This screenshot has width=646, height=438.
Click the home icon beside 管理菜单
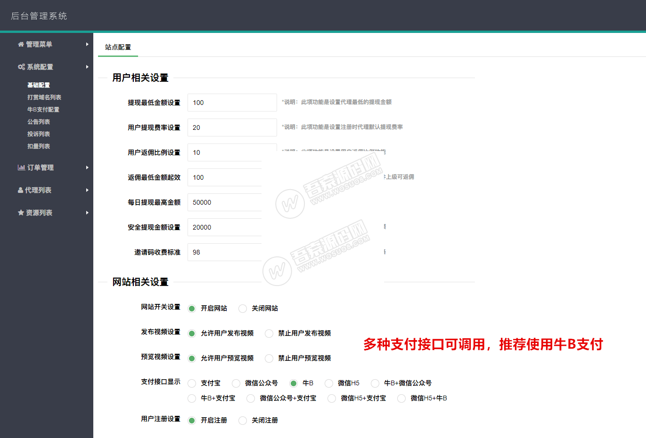coord(21,44)
